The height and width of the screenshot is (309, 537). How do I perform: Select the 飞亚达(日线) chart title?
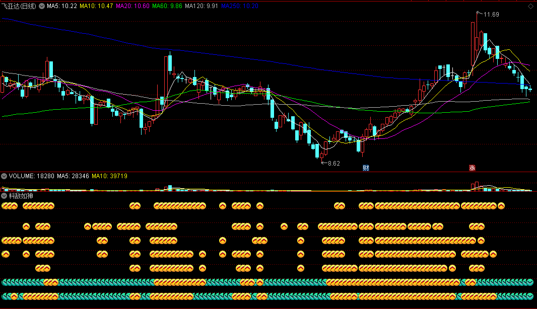[19, 6]
